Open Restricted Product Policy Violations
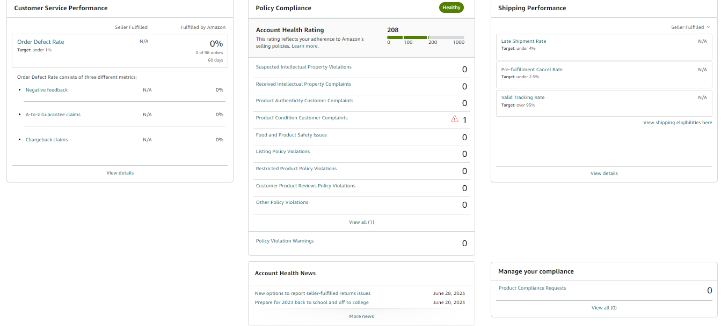This screenshot has height=326, width=721. click(296, 169)
